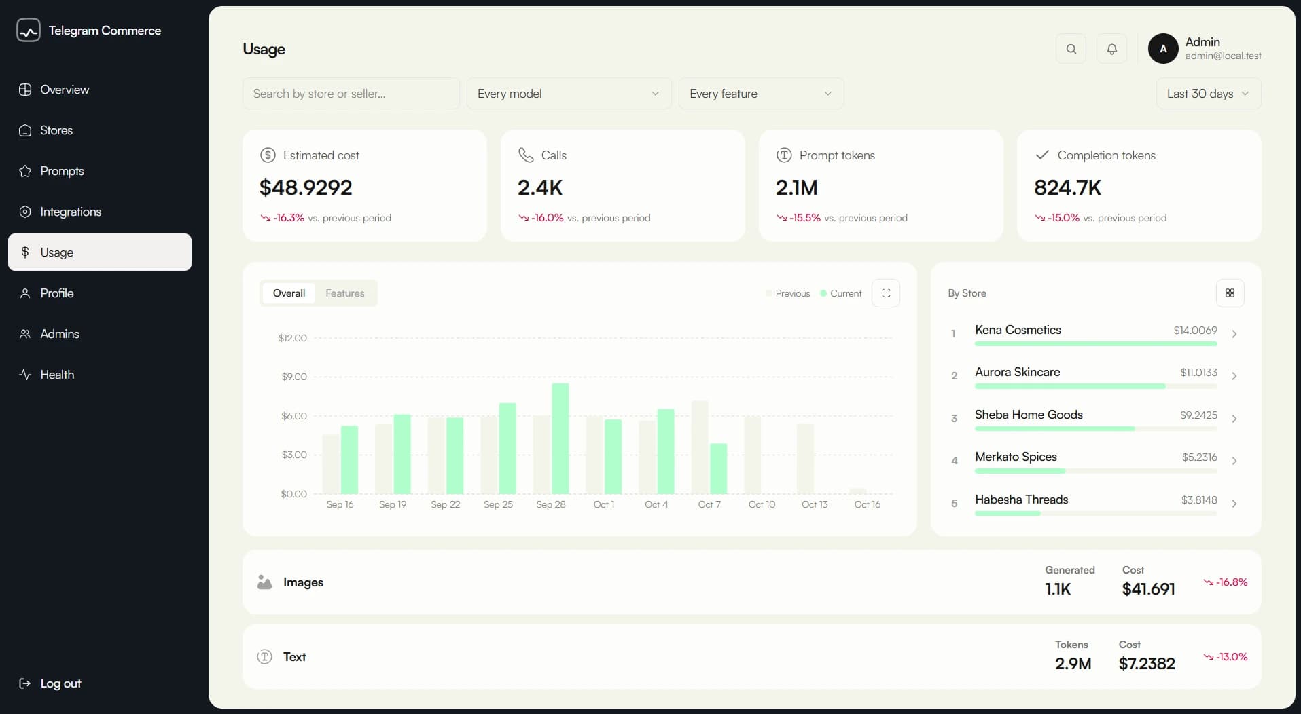
Task: Expand Habesha Threads store chevron
Action: pos(1234,504)
